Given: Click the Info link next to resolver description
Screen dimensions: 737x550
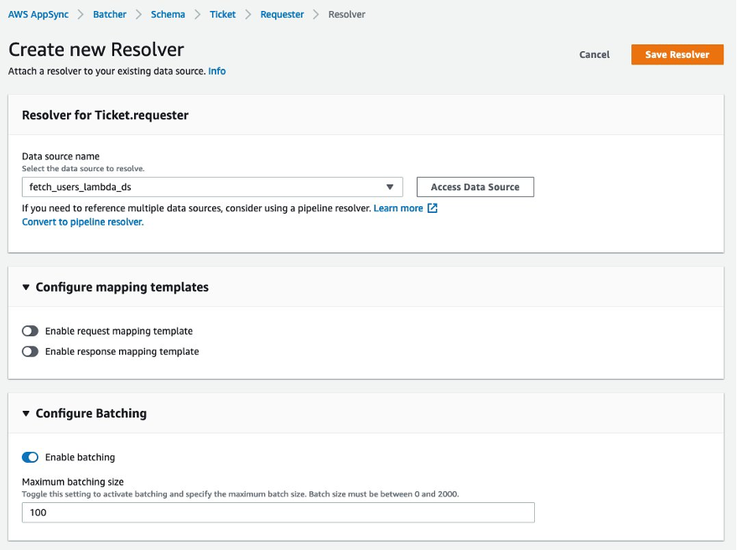Looking at the screenshot, I should pyautogui.click(x=216, y=71).
